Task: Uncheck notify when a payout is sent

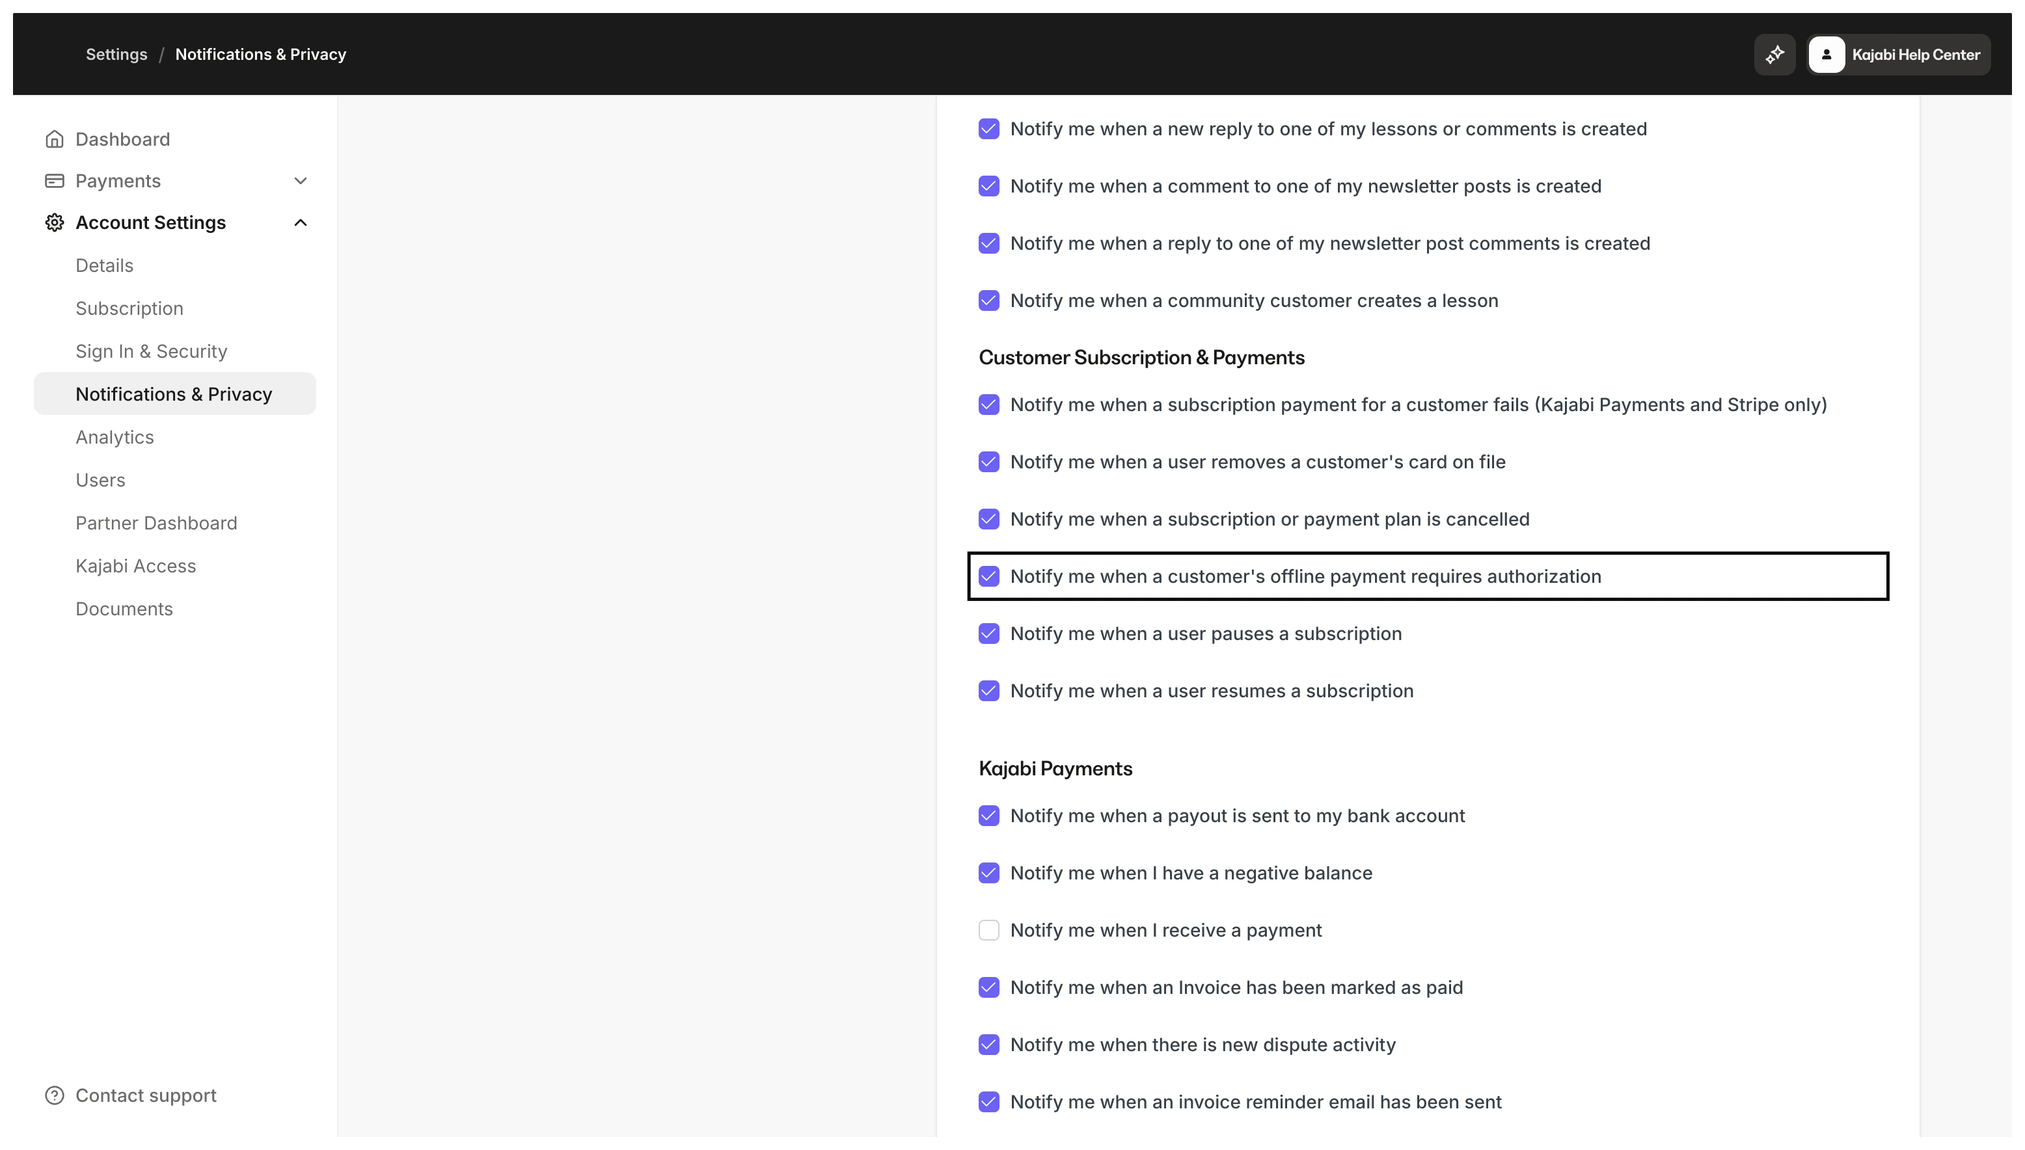Action: click(989, 815)
